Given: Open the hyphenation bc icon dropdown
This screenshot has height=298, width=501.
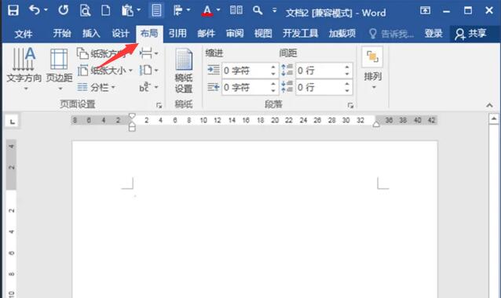Looking at the screenshot, I should (x=149, y=87).
